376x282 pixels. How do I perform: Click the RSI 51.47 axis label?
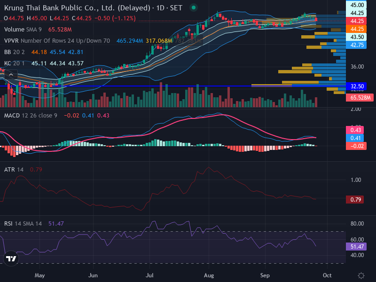point(357,246)
